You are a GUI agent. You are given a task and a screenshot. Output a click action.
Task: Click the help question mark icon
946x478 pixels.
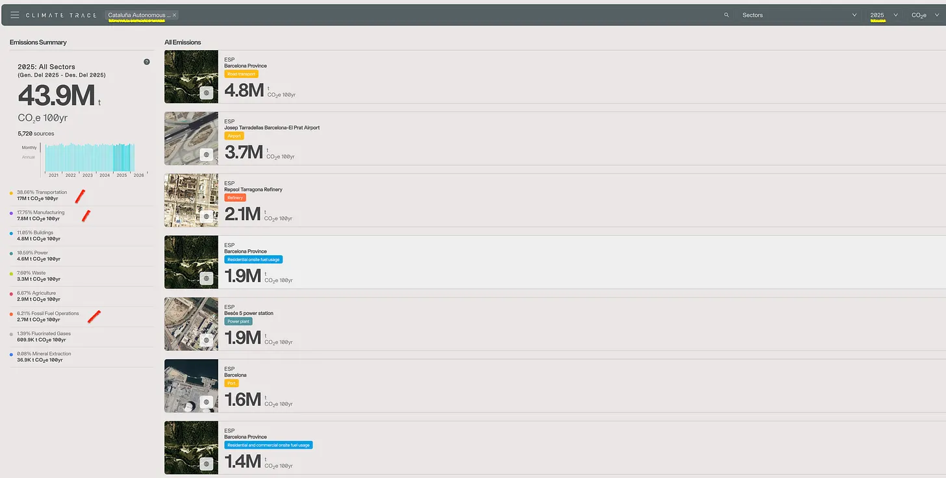pyautogui.click(x=147, y=62)
